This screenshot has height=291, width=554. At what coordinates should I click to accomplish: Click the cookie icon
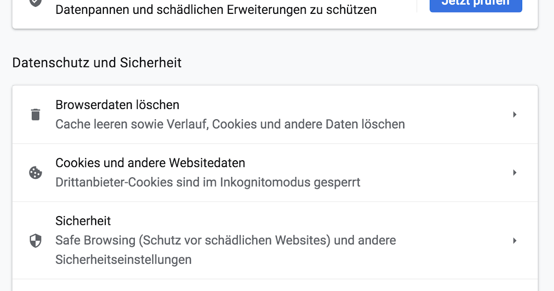coord(36,173)
